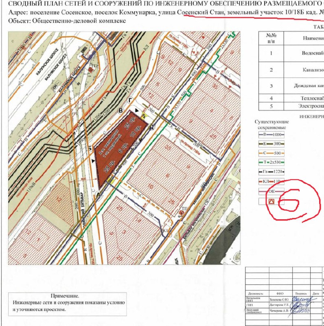
Task: Click the '2 эт. технических' label inside the site
Action: pos(109,142)
